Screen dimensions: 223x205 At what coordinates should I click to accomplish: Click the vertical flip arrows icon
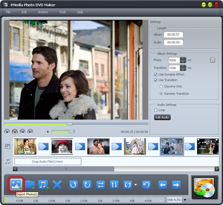click(x=114, y=185)
